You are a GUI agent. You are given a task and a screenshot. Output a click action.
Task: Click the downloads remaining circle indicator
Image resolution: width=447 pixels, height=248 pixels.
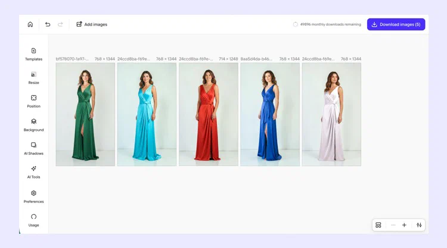click(x=296, y=24)
